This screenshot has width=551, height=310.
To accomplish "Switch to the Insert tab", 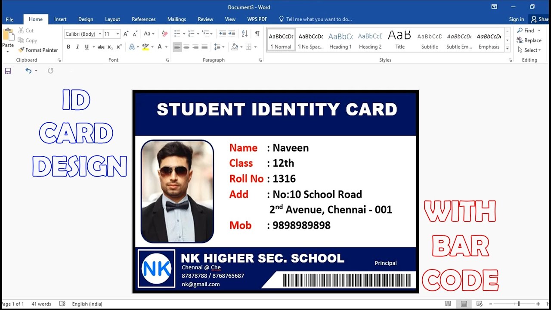I will pyautogui.click(x=60, y=19).
